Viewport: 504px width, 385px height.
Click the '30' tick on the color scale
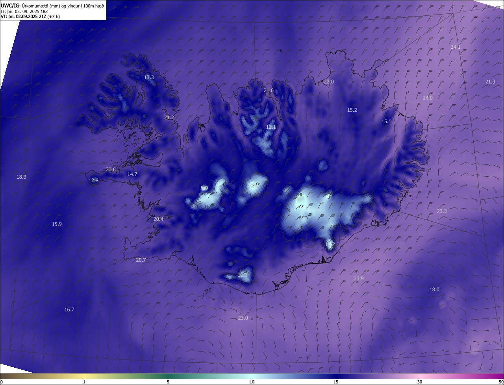tap(420, 382)
